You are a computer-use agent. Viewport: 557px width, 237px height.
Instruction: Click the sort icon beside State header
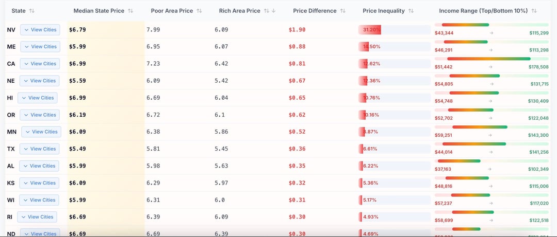(32, 11)
